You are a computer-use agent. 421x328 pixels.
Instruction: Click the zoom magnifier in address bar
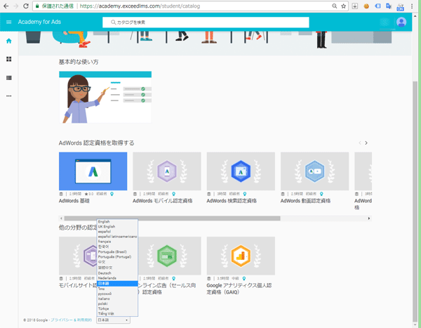click(334, 6)
